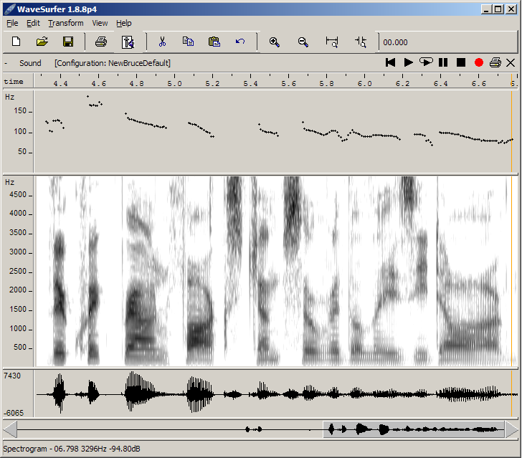The width and height of the screenshot is (522, 458).
Task: Create a new sound file
Action: tap(16, 42)
